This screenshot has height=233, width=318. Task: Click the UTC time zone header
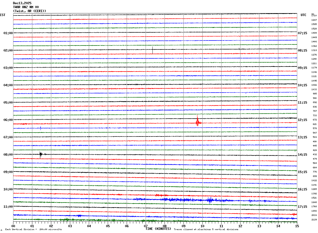point(304,15)
